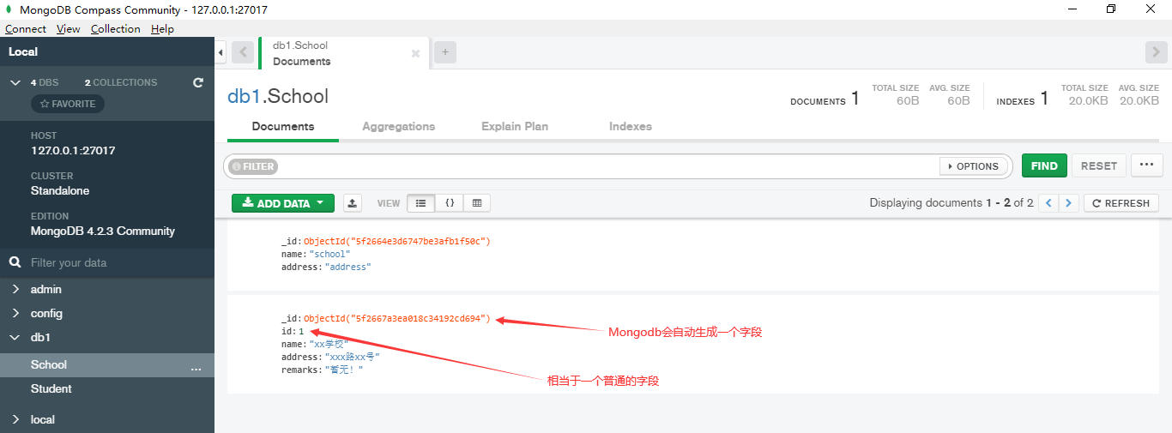This screenshot has height=433, width=1172.
Task: Click the db1.School tab title
Action: coord(300,45)
